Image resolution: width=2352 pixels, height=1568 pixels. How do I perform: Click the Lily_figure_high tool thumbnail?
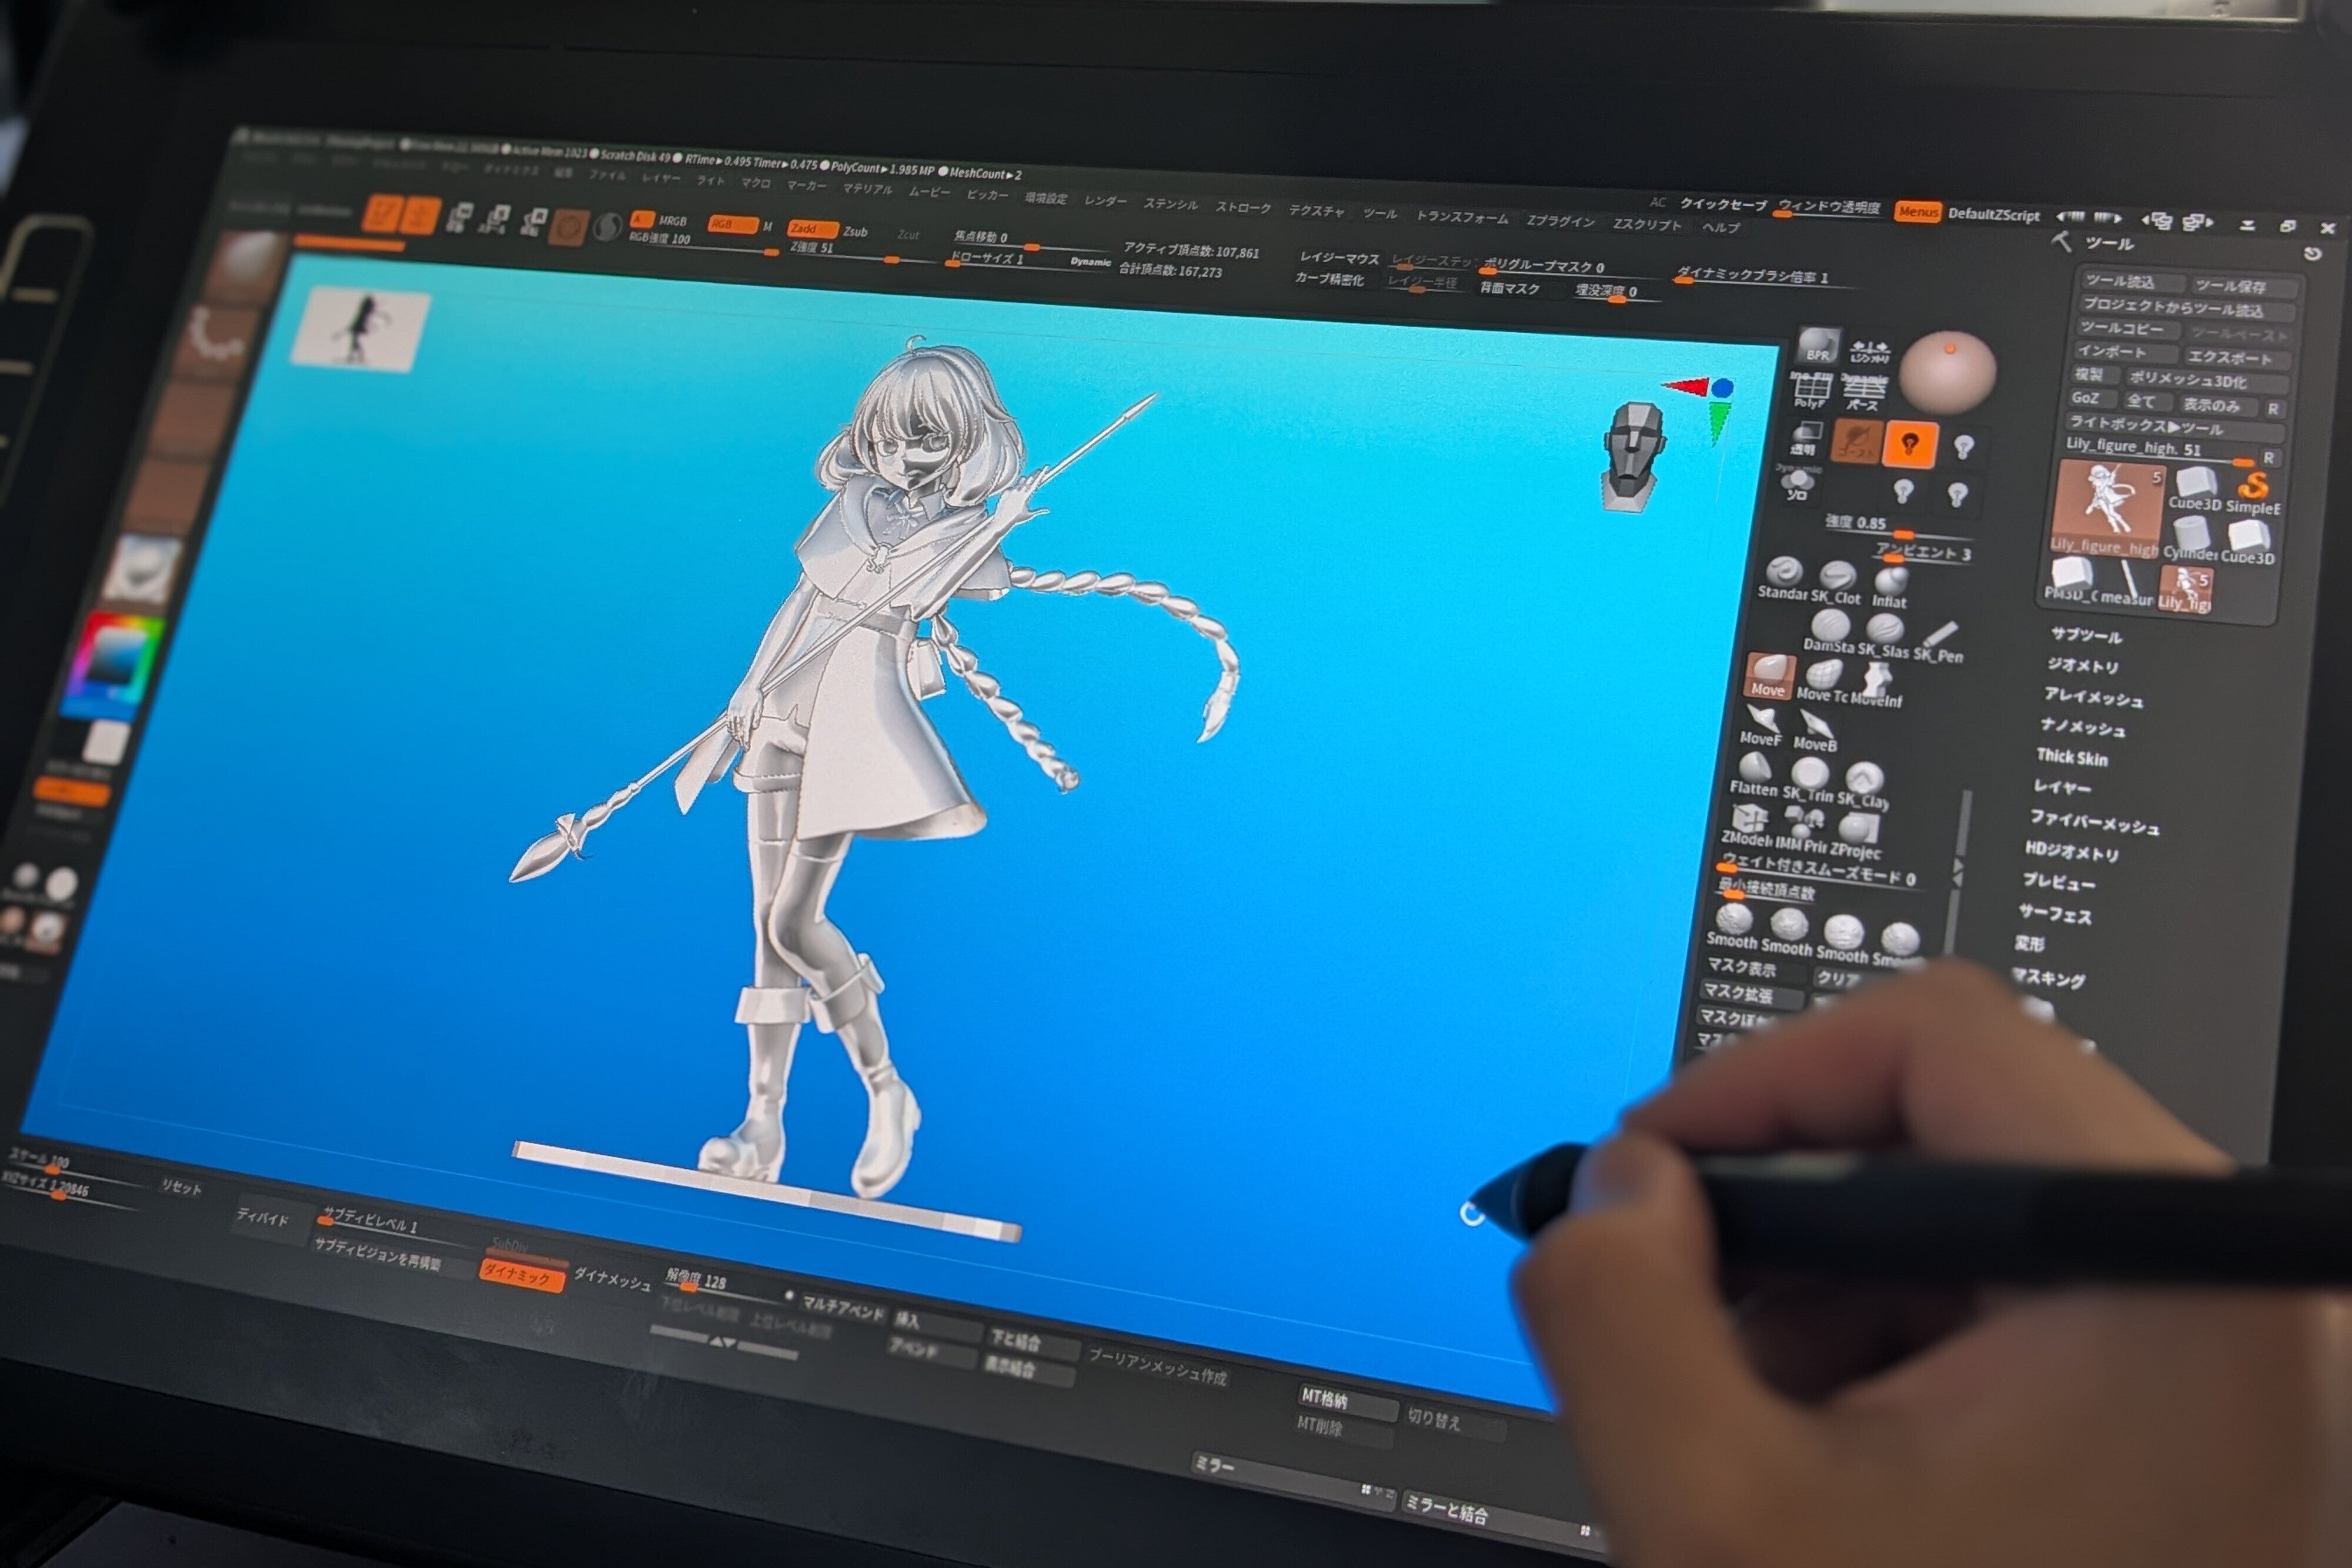pyautogui.click(x=2108, y=506)
